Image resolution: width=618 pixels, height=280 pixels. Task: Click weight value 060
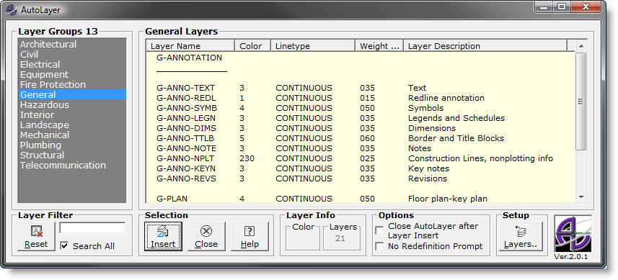(x=367, y=138)
